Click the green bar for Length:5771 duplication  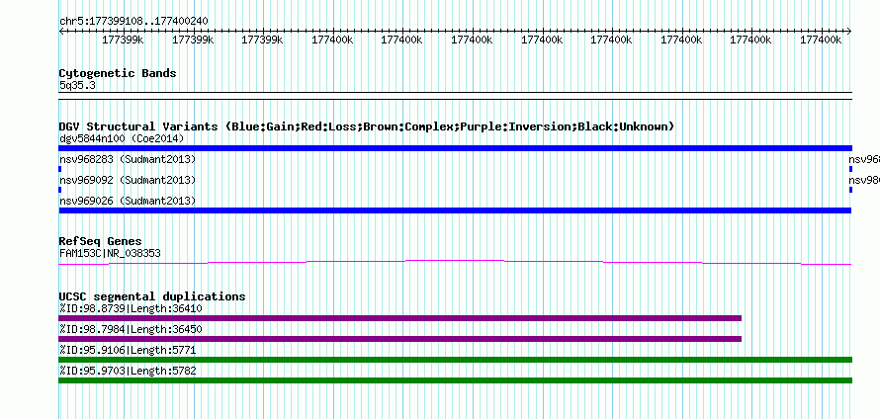[x=455, y=360]
